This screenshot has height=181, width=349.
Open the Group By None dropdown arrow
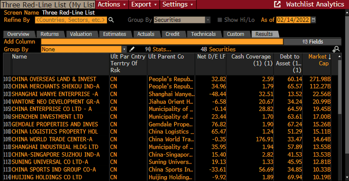(x=124, y=49)
